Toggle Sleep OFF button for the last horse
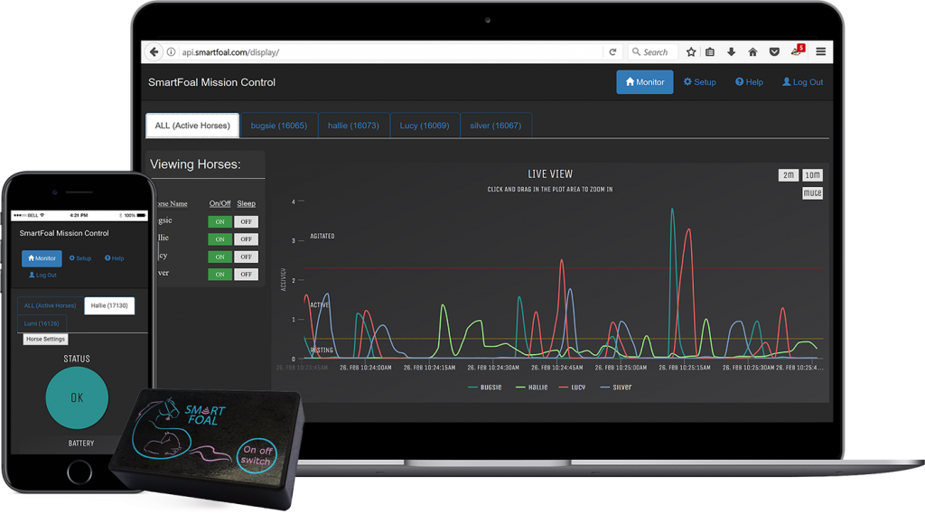925x514 pixels. coord(246,275)
